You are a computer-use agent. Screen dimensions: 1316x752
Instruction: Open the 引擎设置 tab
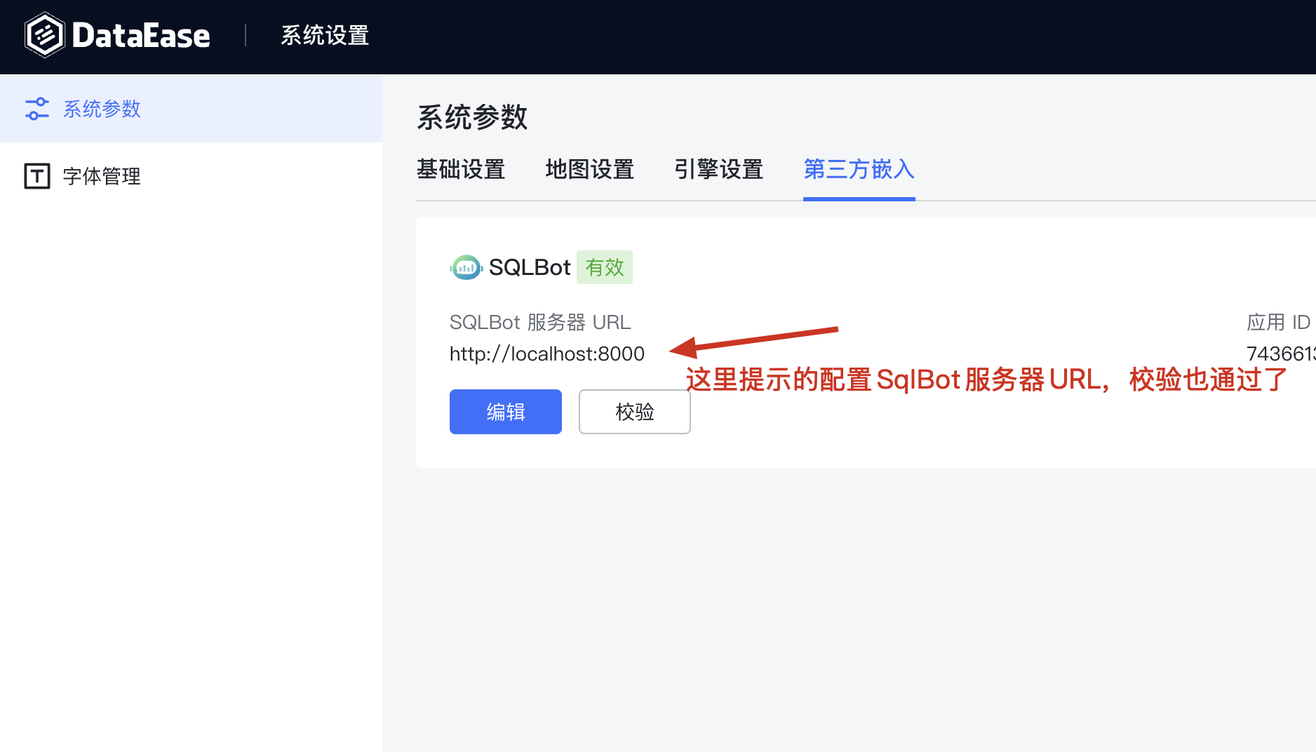point(719,169)
